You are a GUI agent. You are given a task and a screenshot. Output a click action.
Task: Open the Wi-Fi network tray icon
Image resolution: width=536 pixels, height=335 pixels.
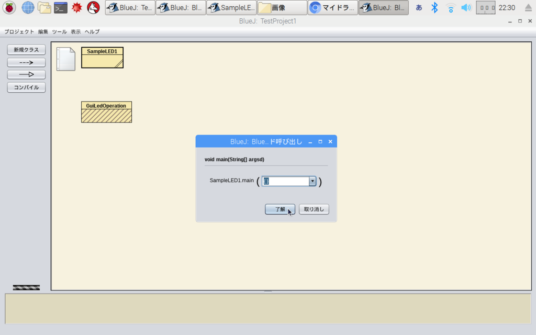click(451, 8)
